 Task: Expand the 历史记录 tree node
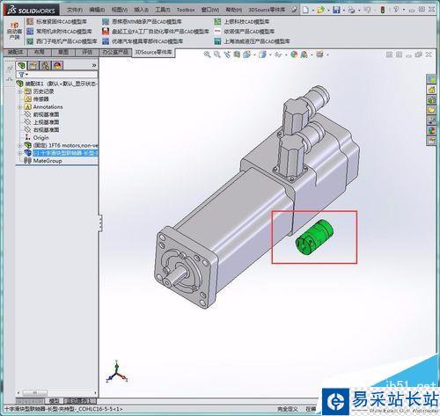(20, 91)
